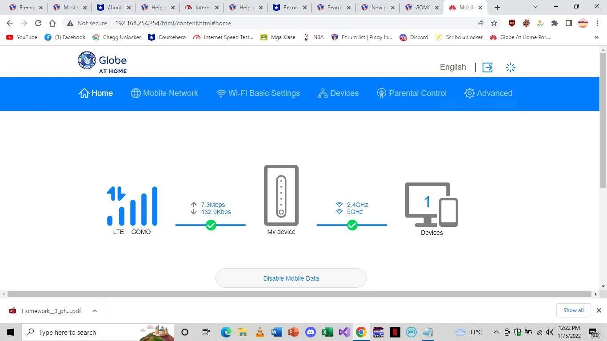The image size is (607, 341).
Task: Click the browser home button
Action: [x=52, y=23]
